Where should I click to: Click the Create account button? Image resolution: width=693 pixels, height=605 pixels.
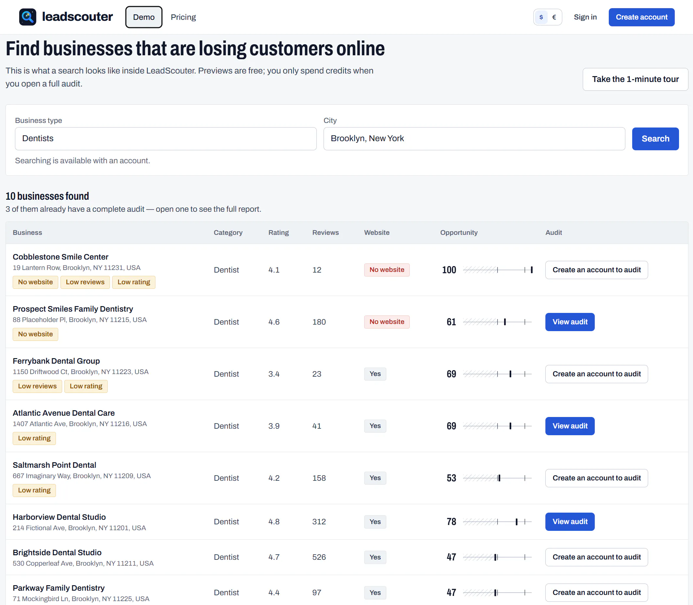642,17
